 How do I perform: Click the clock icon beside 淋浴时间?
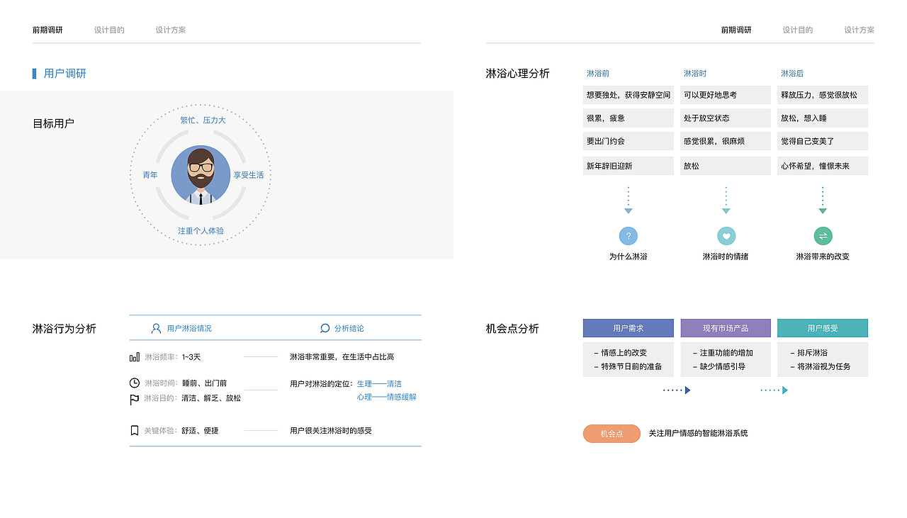coord(133,383)
